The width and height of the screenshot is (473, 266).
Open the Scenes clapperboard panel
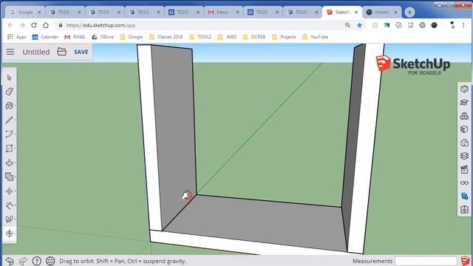pyautogui.click(x=464, y=169)
